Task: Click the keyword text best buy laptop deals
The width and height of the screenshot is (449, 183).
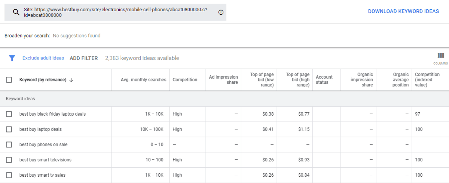Action: click(40, 129)
